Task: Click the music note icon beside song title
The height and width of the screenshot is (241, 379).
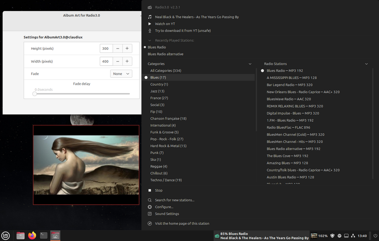Action: coord(150,17)
